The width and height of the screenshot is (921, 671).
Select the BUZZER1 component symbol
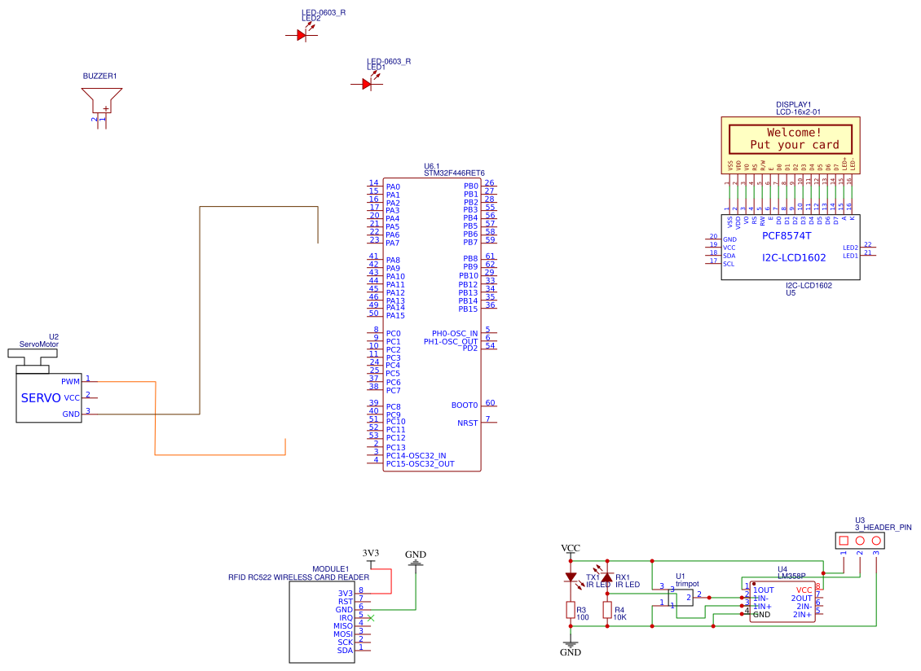[101, 98]
